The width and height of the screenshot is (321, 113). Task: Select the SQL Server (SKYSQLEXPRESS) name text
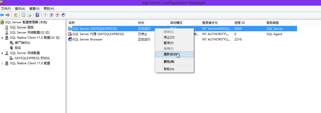click(x=95, y=29)
